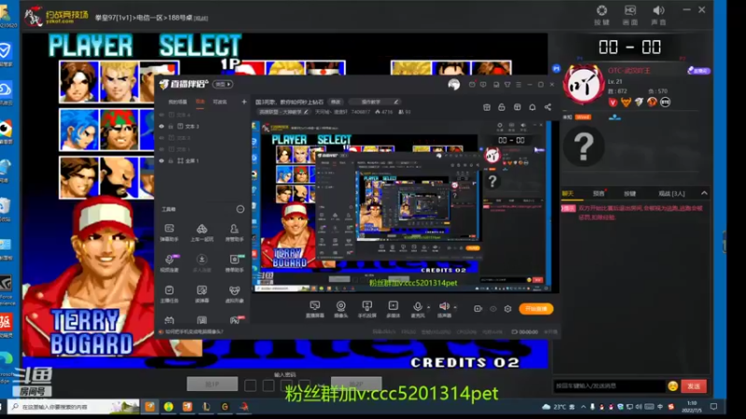
Task: Toggle visibility of 文本 4 layer
Action: tap(161, 115)
